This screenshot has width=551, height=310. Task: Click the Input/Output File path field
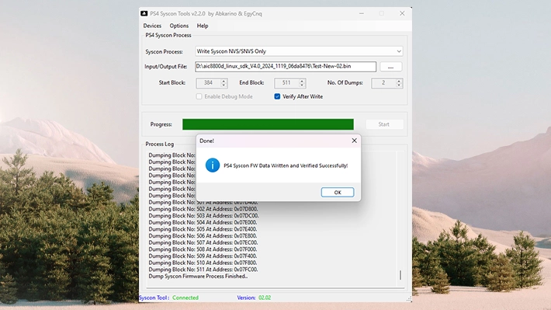click(286, 67)
